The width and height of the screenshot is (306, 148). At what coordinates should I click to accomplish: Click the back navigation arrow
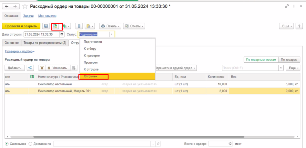click(x=7, y=6)
